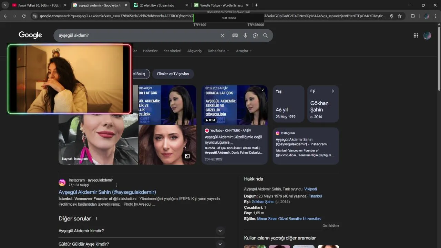Click Google logo to go home

tap(30, 35)
